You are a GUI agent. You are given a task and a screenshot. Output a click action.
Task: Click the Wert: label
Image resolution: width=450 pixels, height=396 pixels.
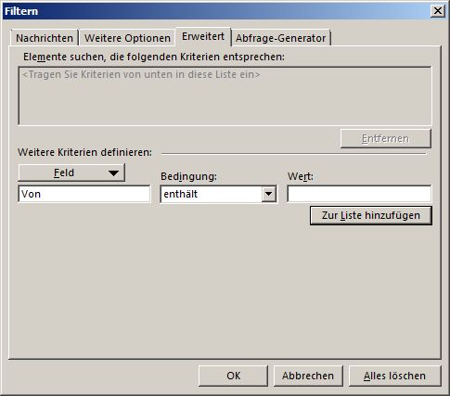point(301,176)
